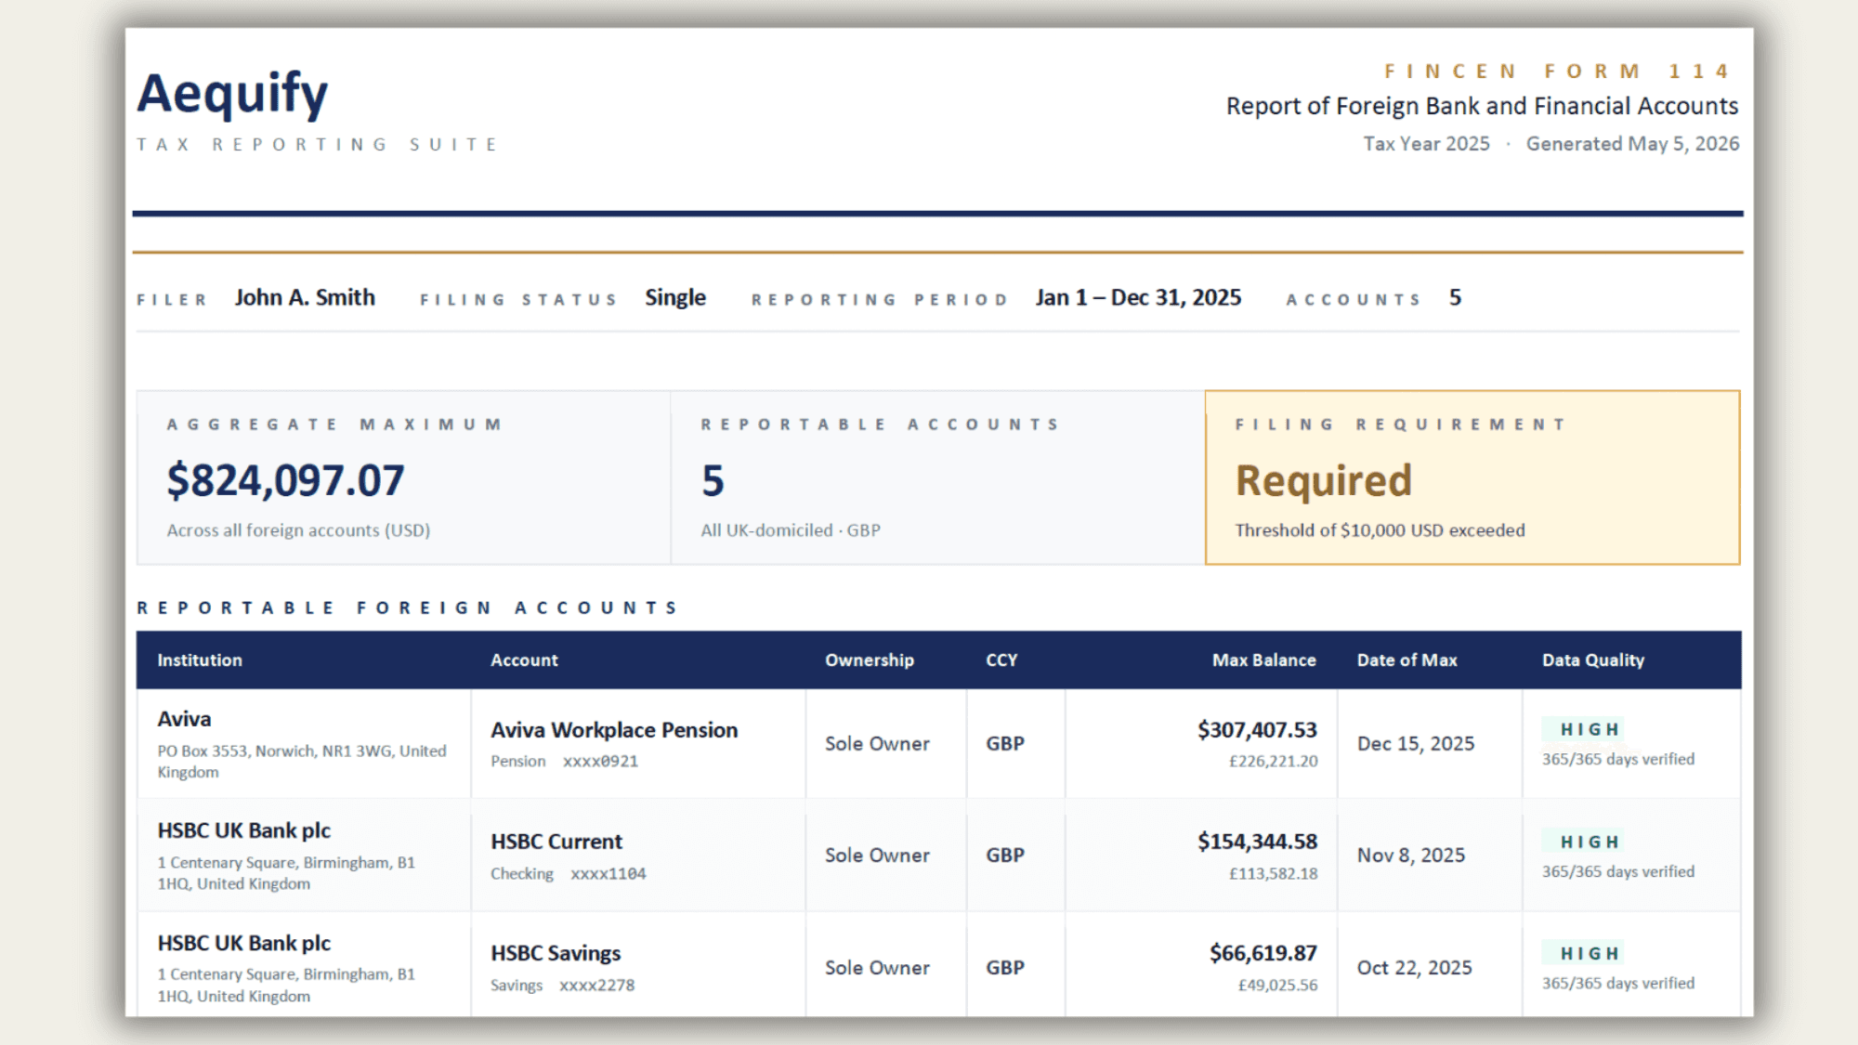Click the Institution column header

[200, 660]
